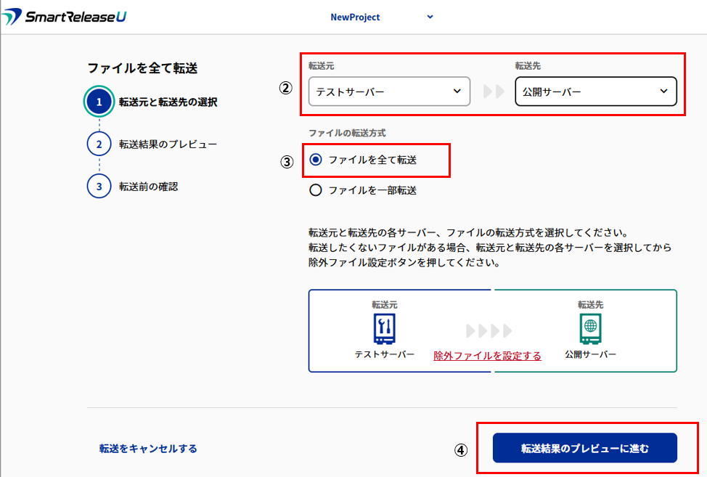
Task: Select the 転送元と転送先の選択 step label
Action: coord(168,102)
